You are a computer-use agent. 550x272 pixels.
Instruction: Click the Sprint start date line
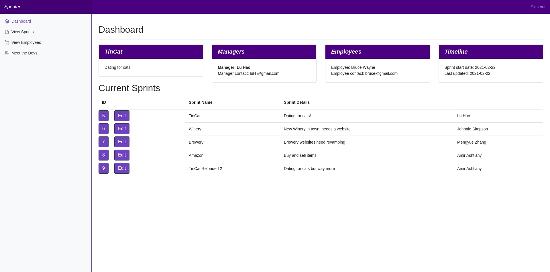tap(470, 67)
